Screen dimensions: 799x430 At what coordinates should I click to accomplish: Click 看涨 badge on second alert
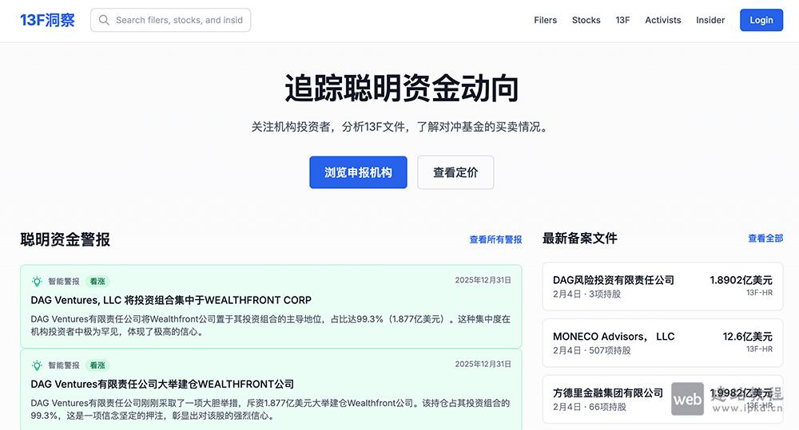tap(97, 365)
